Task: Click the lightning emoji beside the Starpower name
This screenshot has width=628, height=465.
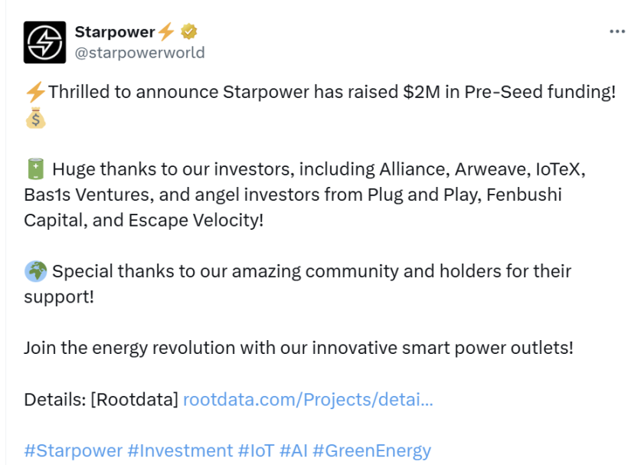Action: (x=166, y=32)
